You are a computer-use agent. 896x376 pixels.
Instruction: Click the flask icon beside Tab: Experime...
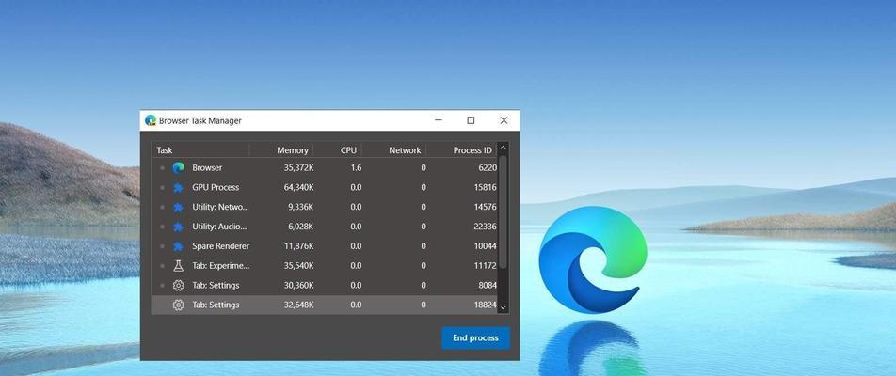pyautogui.click(x=178, y=266)
